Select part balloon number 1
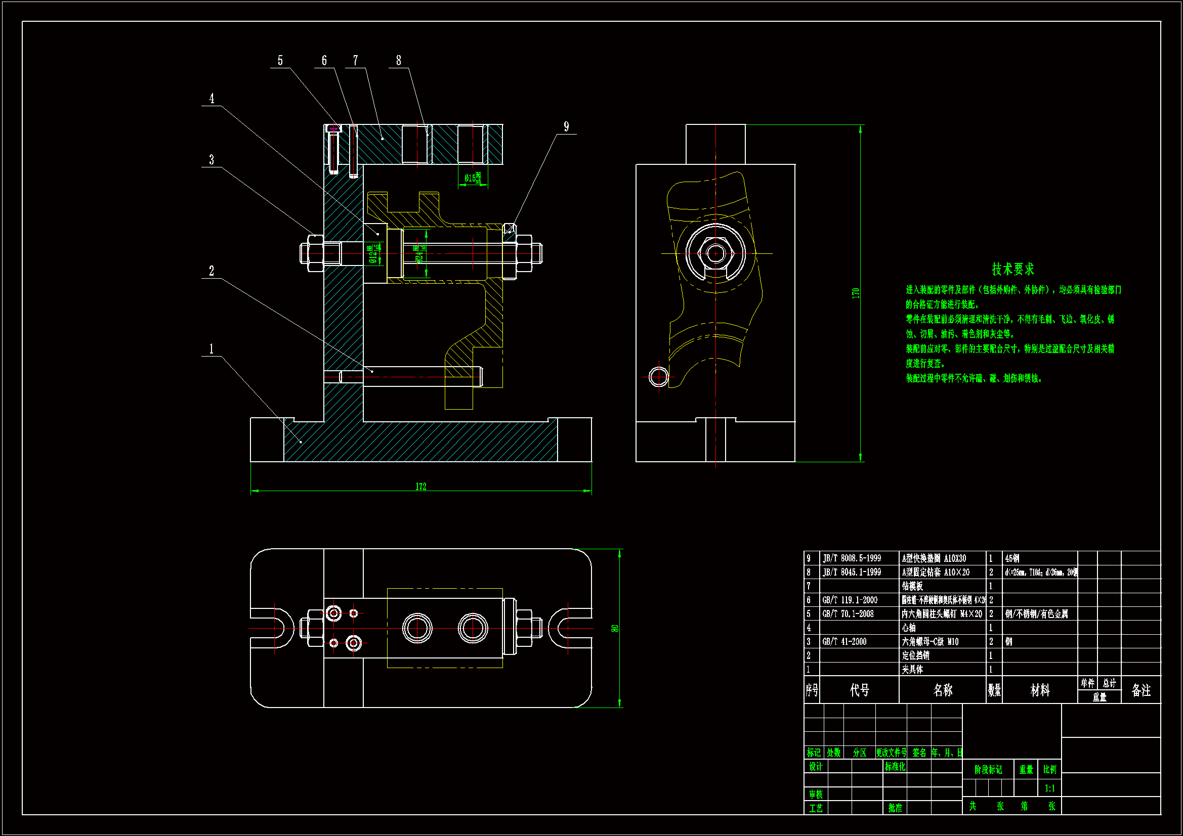 pyautogui.click(x=212, y=349)
